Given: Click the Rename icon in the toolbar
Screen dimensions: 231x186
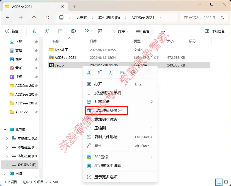Looking at the screenshot, I should pyautogui.click(x=73, y=31).
